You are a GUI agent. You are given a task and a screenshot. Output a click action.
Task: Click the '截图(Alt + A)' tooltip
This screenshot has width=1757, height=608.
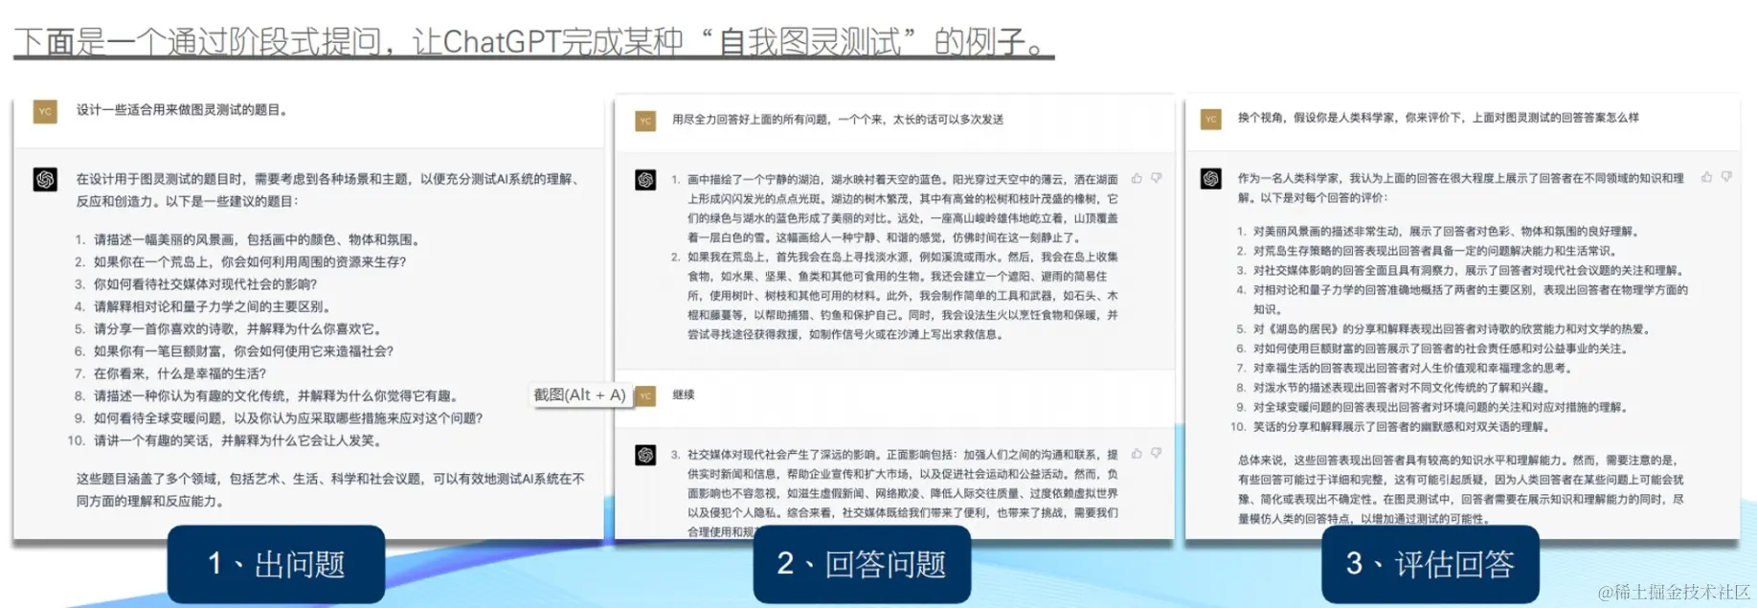click(x=580, y=394)
